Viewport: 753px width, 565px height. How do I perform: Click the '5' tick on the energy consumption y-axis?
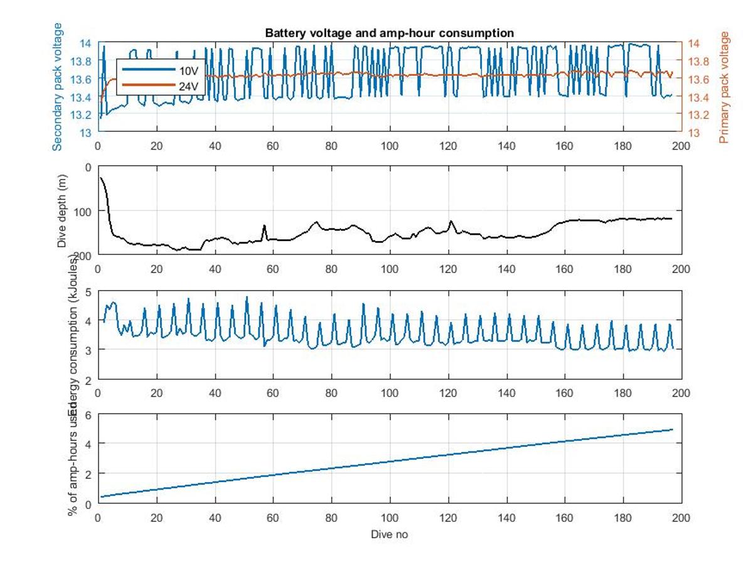click(88, 292)
